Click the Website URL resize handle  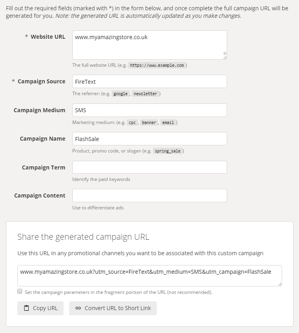[225, 57]
